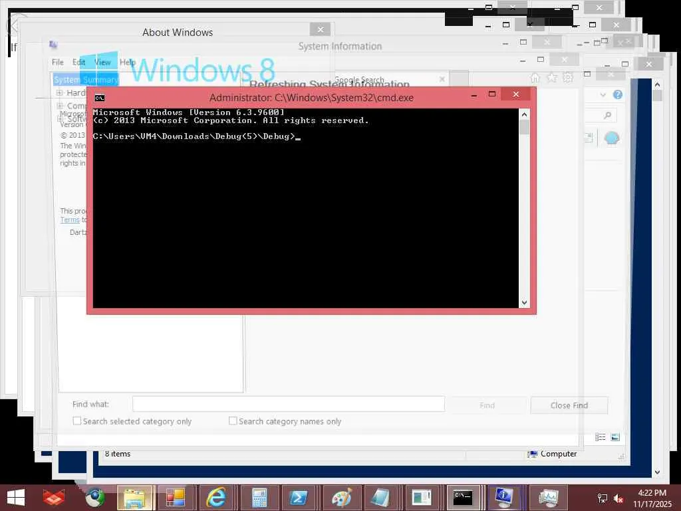Screen dimensions: 681x511
Task: Open the red app icon beside Start
Action: [54, 498]
